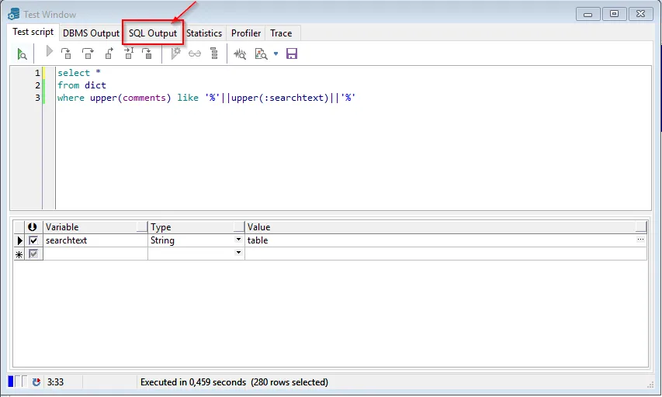662x397 pixels.
Task: Click the 'Executed in 0,459 seconds' status message
Action: [234, 381]
